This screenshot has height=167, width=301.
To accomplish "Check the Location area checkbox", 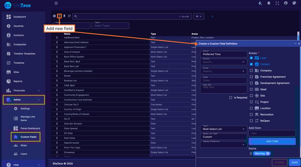I will tap(251, 108).
